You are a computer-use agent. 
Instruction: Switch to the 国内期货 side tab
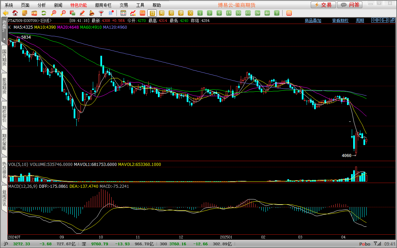tap(4, 58)
